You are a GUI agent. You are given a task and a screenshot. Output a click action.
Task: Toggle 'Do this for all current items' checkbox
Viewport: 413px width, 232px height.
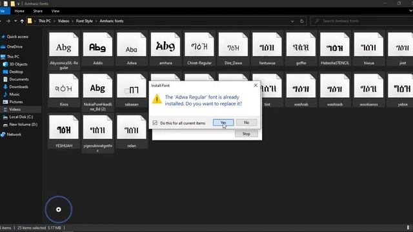[x=155, y=123]
